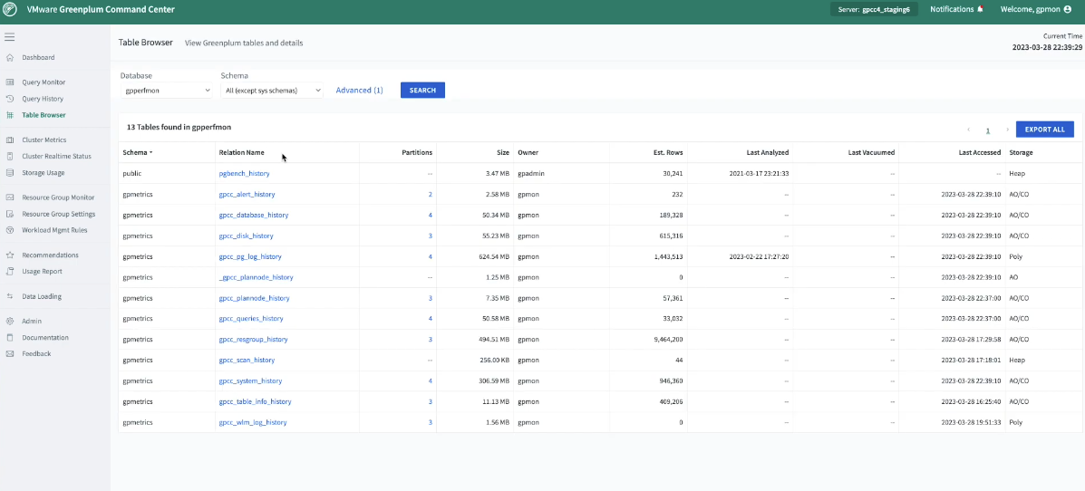
Task: Sort table by Schema column header
Action: 138,152
